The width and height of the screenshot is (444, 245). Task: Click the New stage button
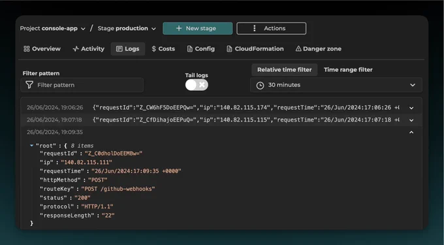click(198, 28)
